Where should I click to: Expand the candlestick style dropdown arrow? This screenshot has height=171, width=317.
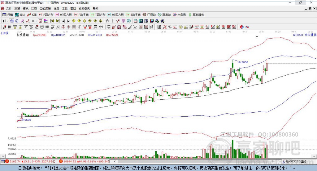point(36,21)
